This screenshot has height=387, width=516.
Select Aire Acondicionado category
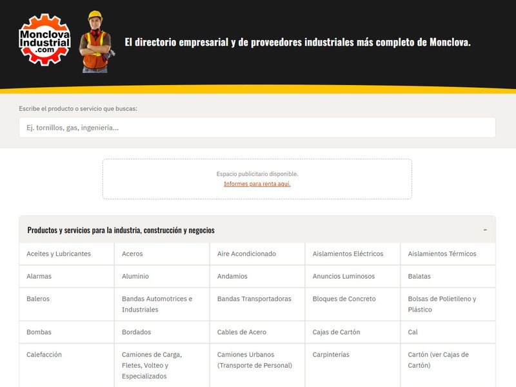point(246,253)
